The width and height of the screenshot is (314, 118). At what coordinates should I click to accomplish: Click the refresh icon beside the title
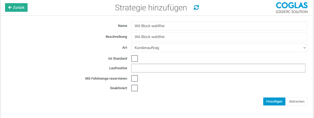coord(196,8)
